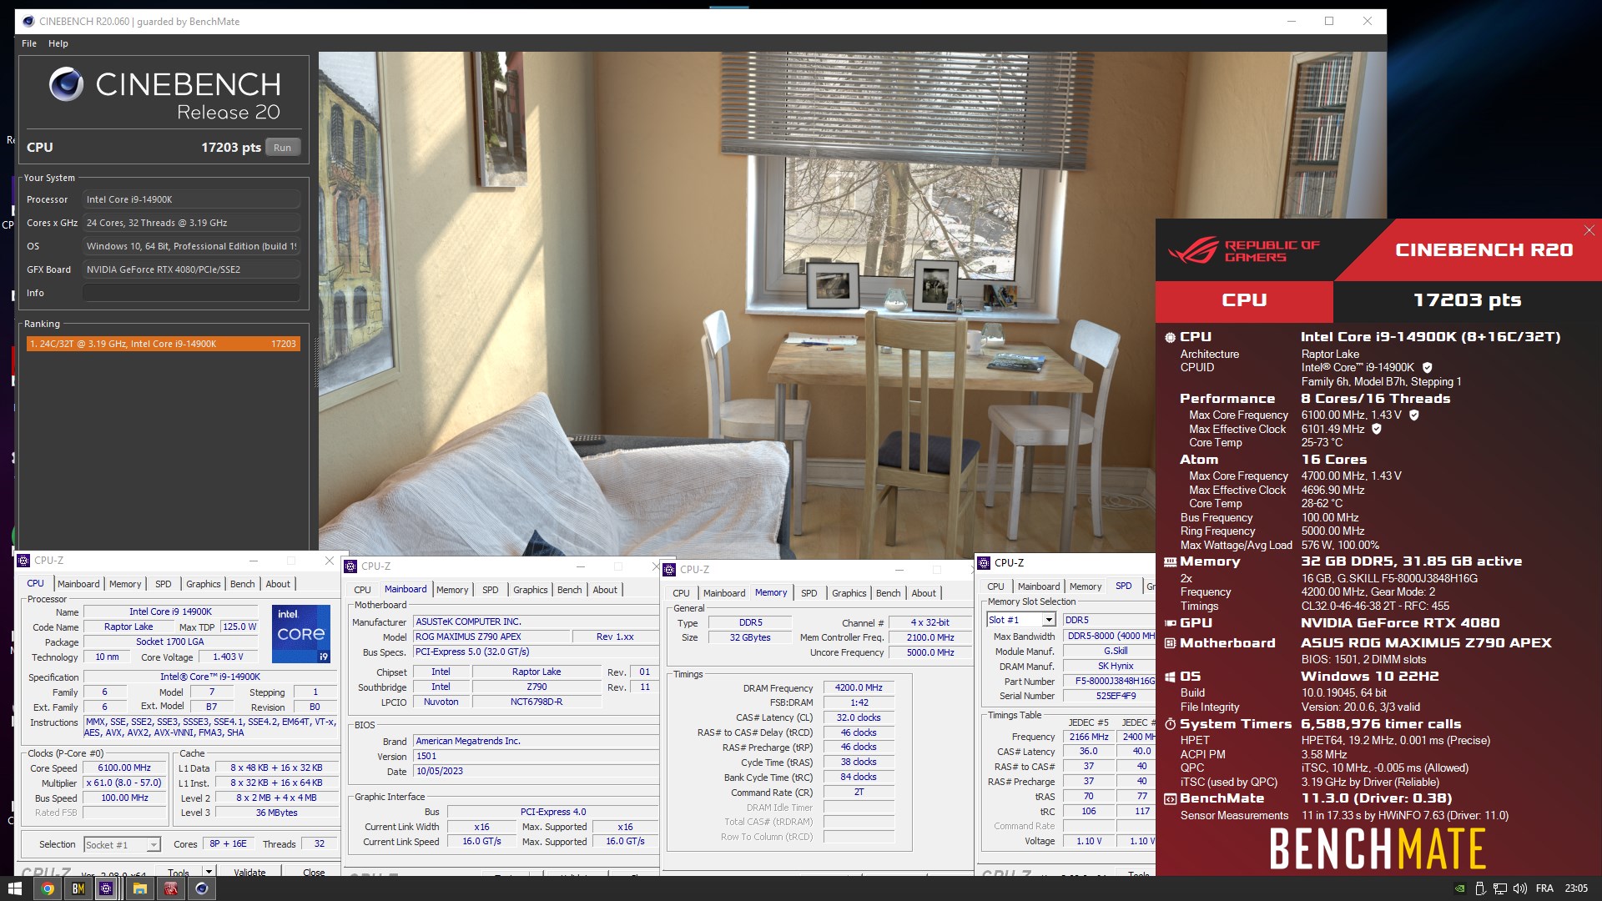Click the Run button next to CPU score
Image resolution: width=1602 pixels, height=901 pixels.
(282, 148)
